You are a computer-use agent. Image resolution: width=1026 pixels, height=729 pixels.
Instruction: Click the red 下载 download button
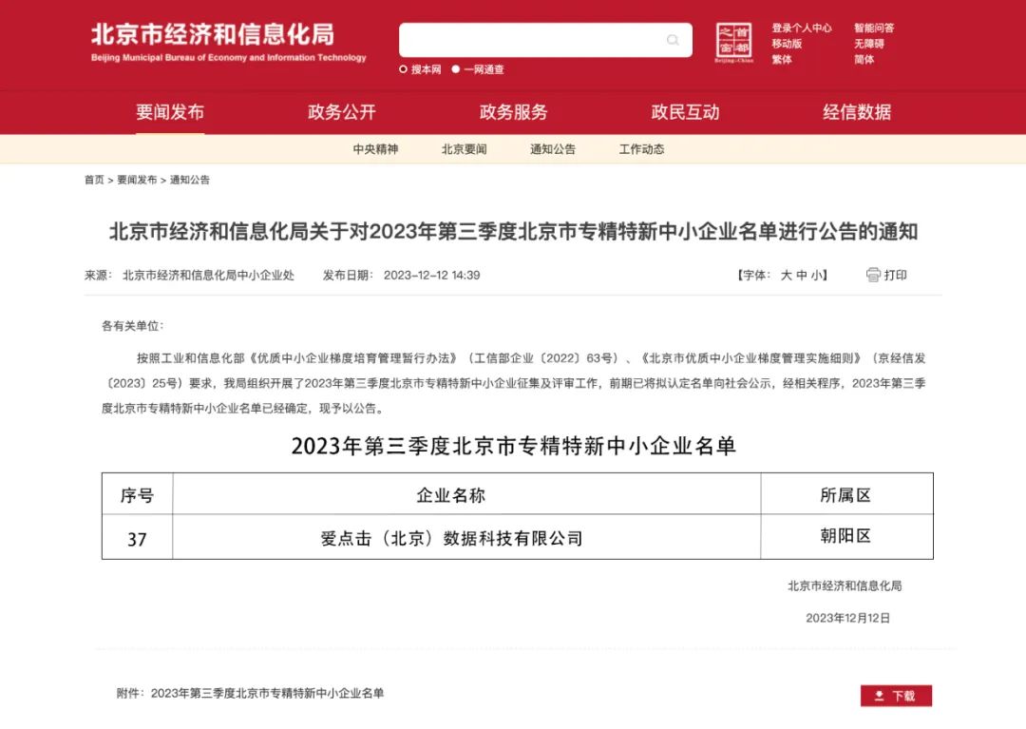click(896, 696)
